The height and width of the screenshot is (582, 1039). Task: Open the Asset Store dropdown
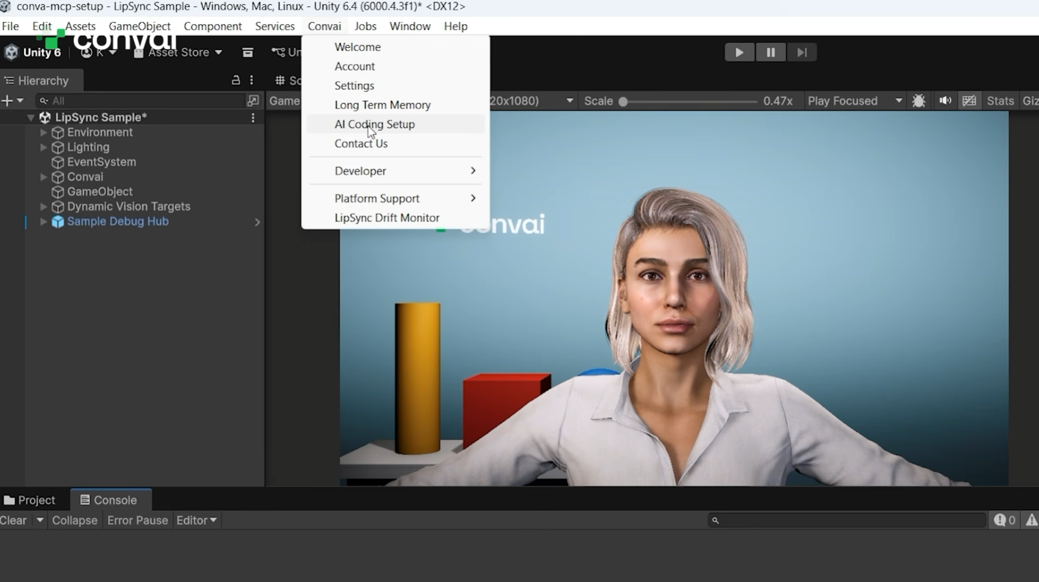[x=178, y=52]
